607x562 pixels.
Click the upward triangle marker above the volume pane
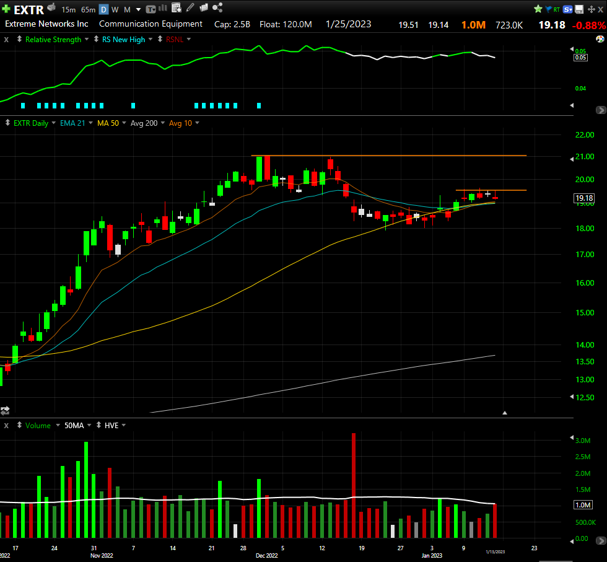pos(505,413)
